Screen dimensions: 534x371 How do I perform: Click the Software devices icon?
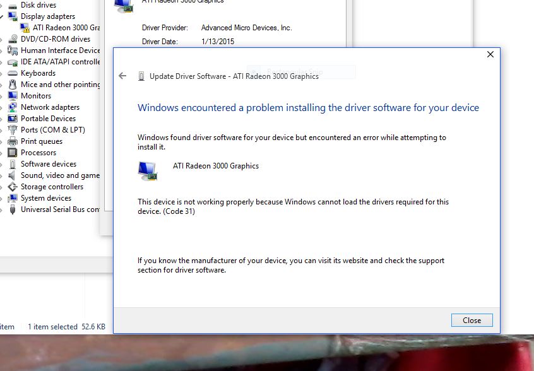point(13,164)
